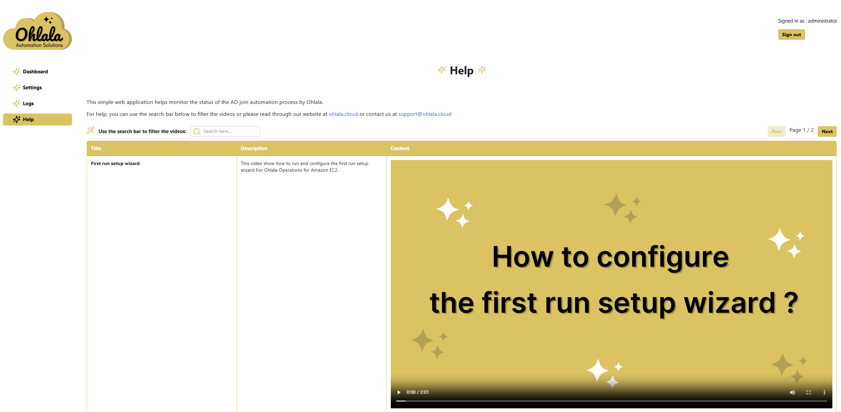Click the video time display 0:00 / 2:01
The height and width of the screenshot is (412, 841).
pos(417,392)
